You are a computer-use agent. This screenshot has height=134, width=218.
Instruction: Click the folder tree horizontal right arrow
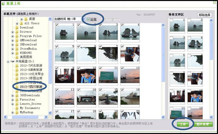(x=46, y=117)
